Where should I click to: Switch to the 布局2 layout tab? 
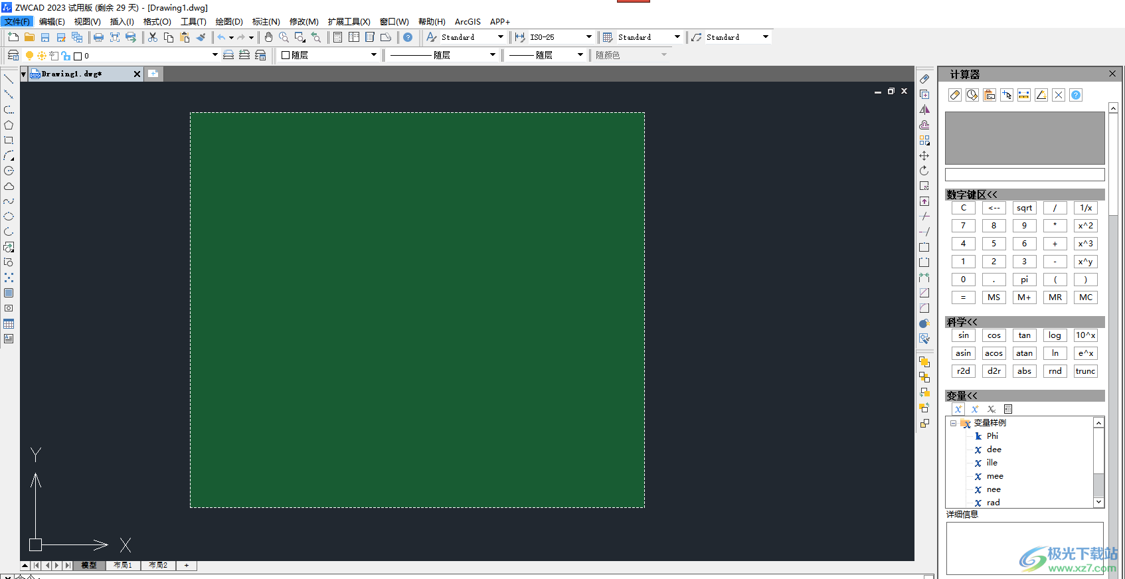158,566
